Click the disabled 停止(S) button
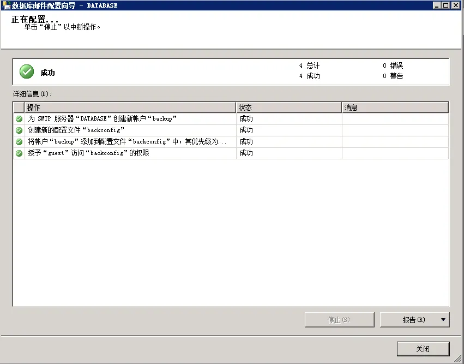Image resolution: width=464 pixels, height=364 pixels. [x=340, y=320]
